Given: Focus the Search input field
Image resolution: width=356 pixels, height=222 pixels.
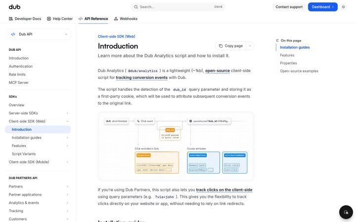Looking at the screenshot, I should pyautogui.click(x=178, y=7).
